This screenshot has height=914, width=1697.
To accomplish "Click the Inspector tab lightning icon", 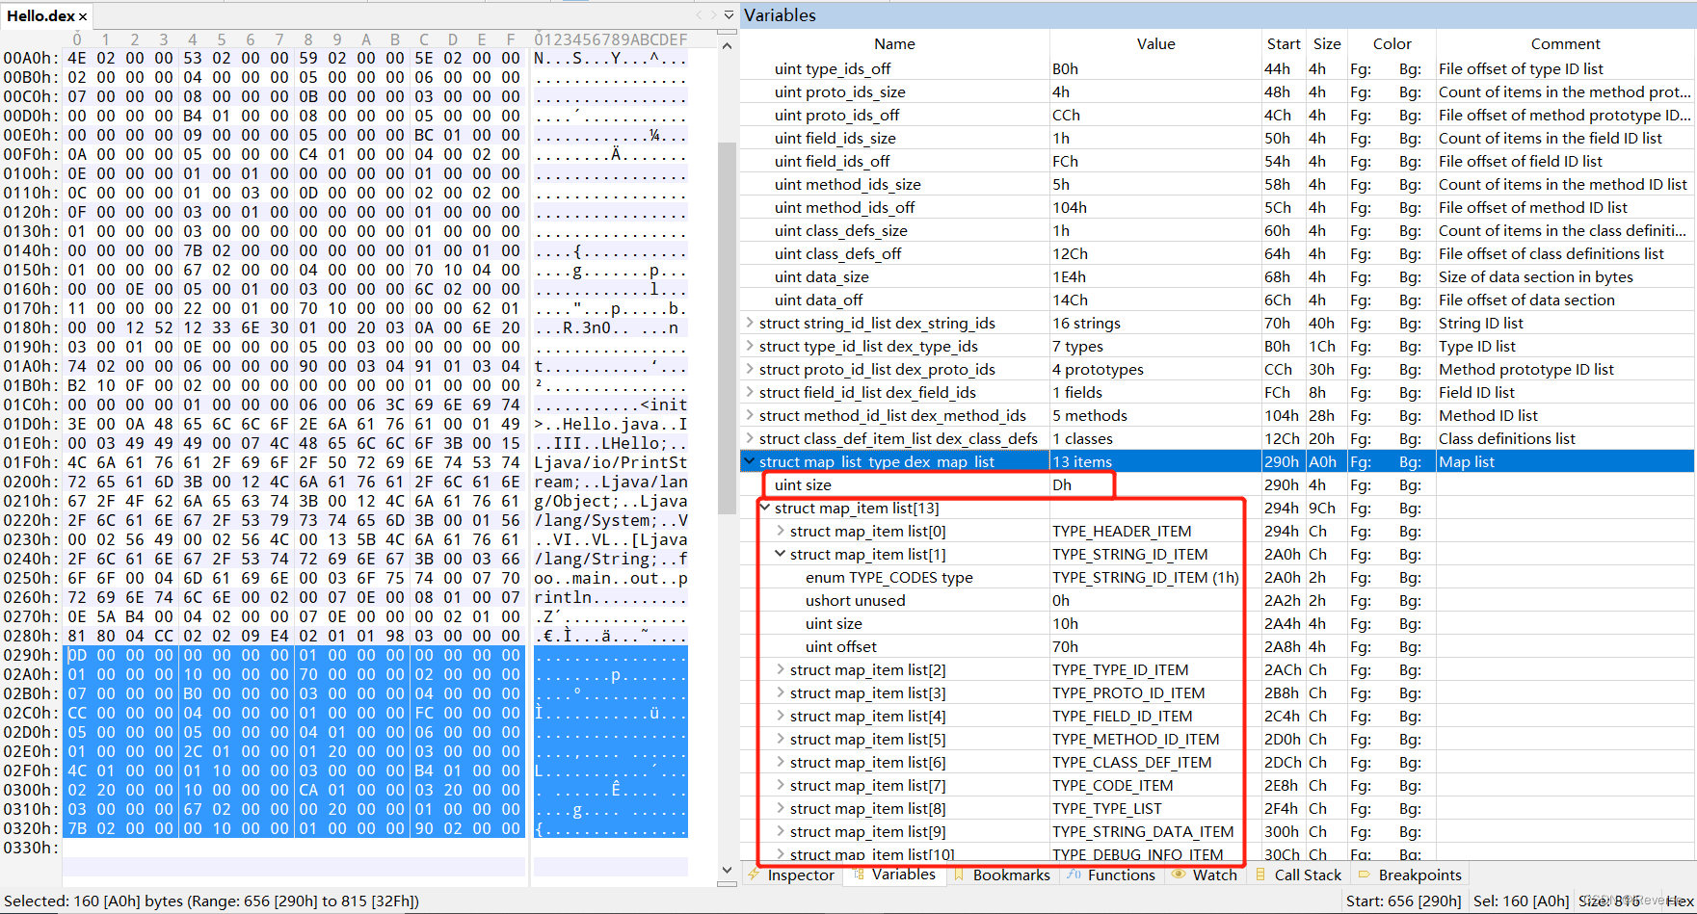I will click(x=754, y=875).
